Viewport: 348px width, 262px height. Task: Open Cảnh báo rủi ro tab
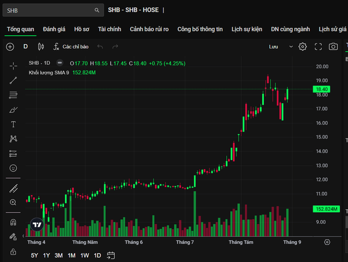tap(149, 29)
